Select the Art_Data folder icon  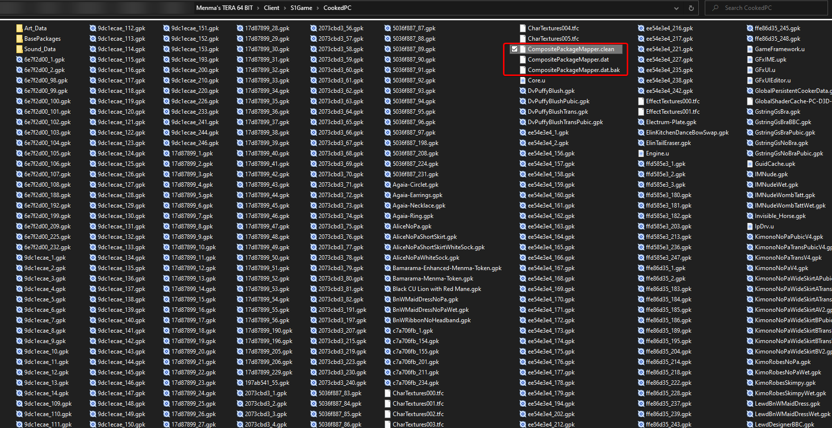click(19, 28)
